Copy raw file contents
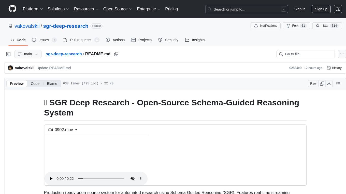This screenshot has width=346, height=194. pyautogui.click(x=322, y=84)
